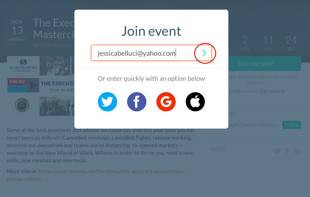Screen dimensions: 310x197
Task: Submit email with the arrow button
Action: [x=205, y=53]
